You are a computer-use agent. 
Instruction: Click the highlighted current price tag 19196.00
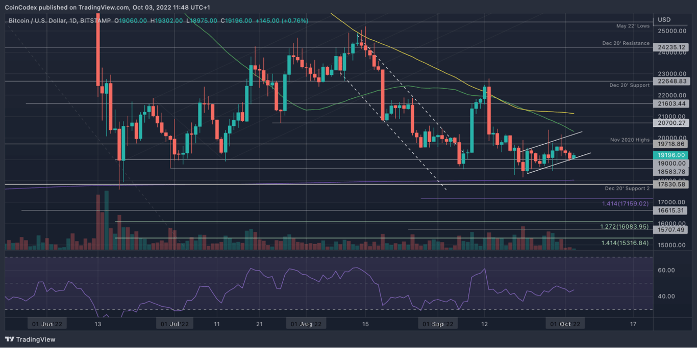point(673,155)
